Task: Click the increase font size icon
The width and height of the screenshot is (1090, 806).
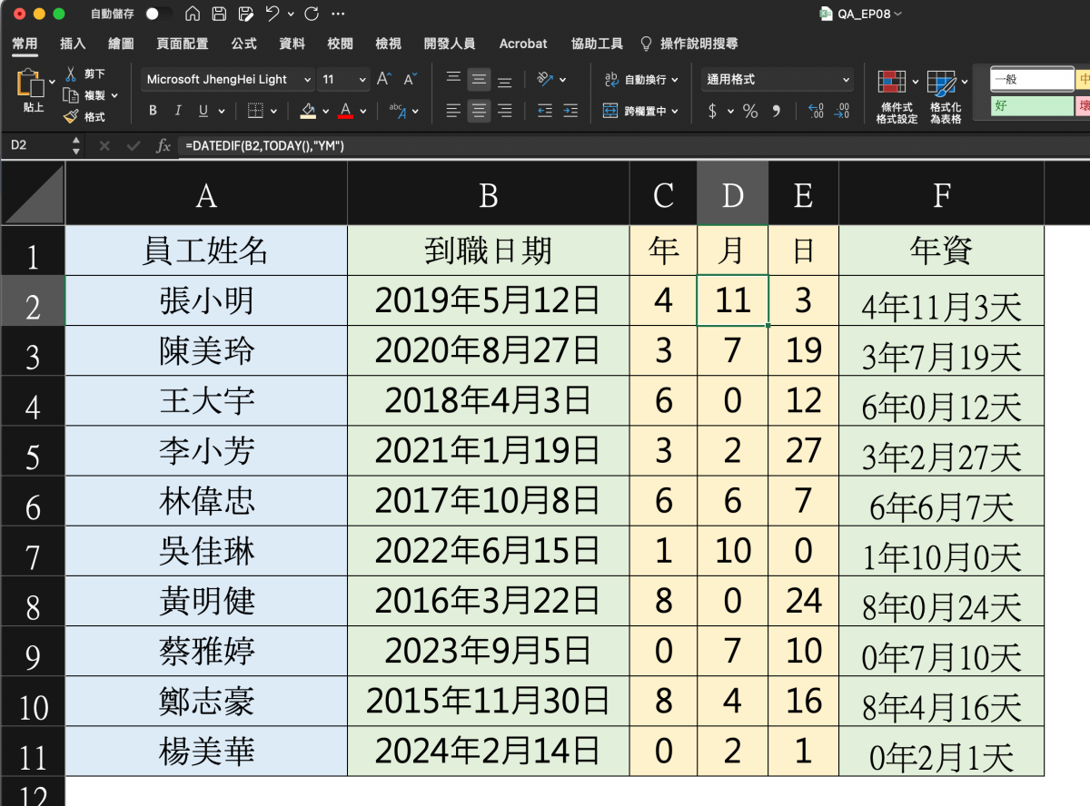Action: 384,80
